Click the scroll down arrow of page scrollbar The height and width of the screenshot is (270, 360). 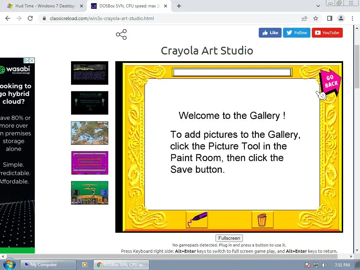[356, 250]
